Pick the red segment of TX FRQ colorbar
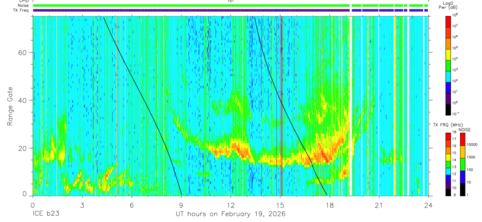Screen dimensions: 482x222 [448, 137]
